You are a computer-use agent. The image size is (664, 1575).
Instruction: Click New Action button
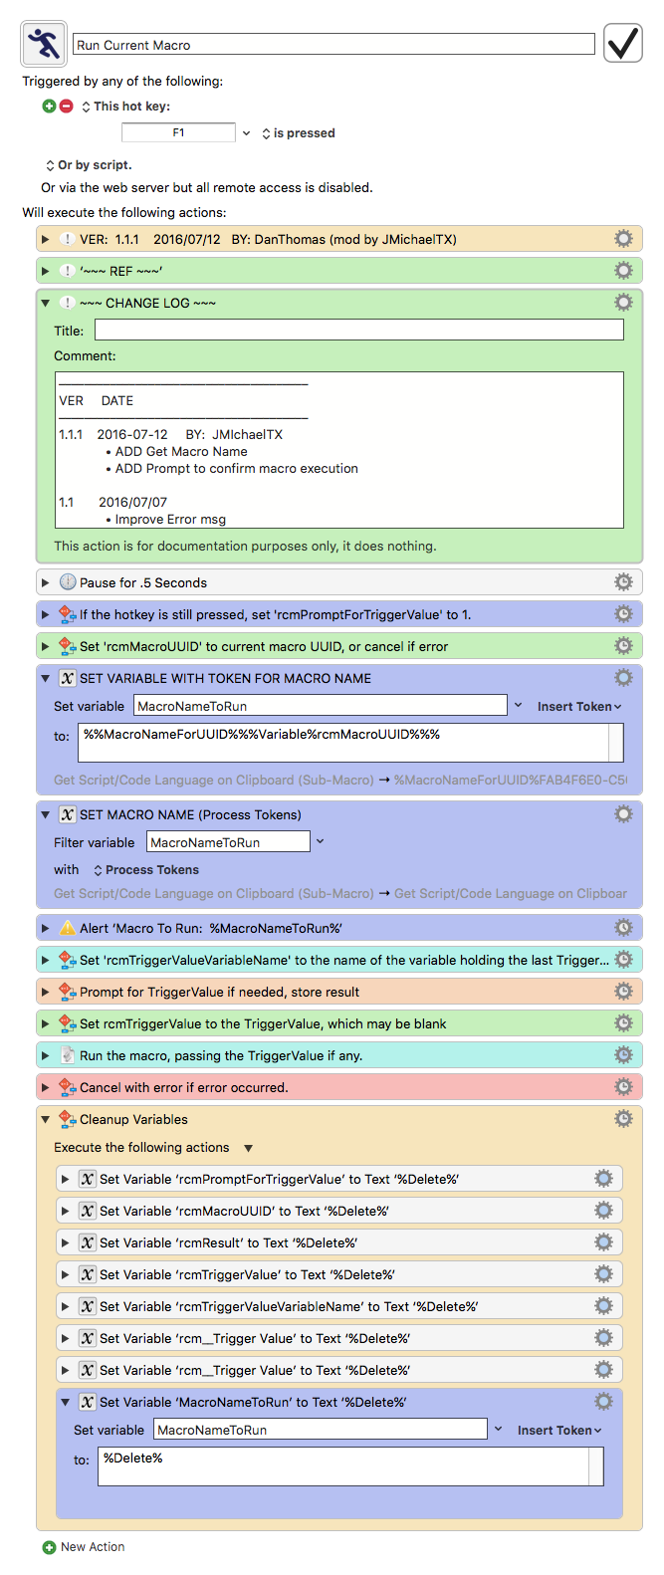(84, 1547)
